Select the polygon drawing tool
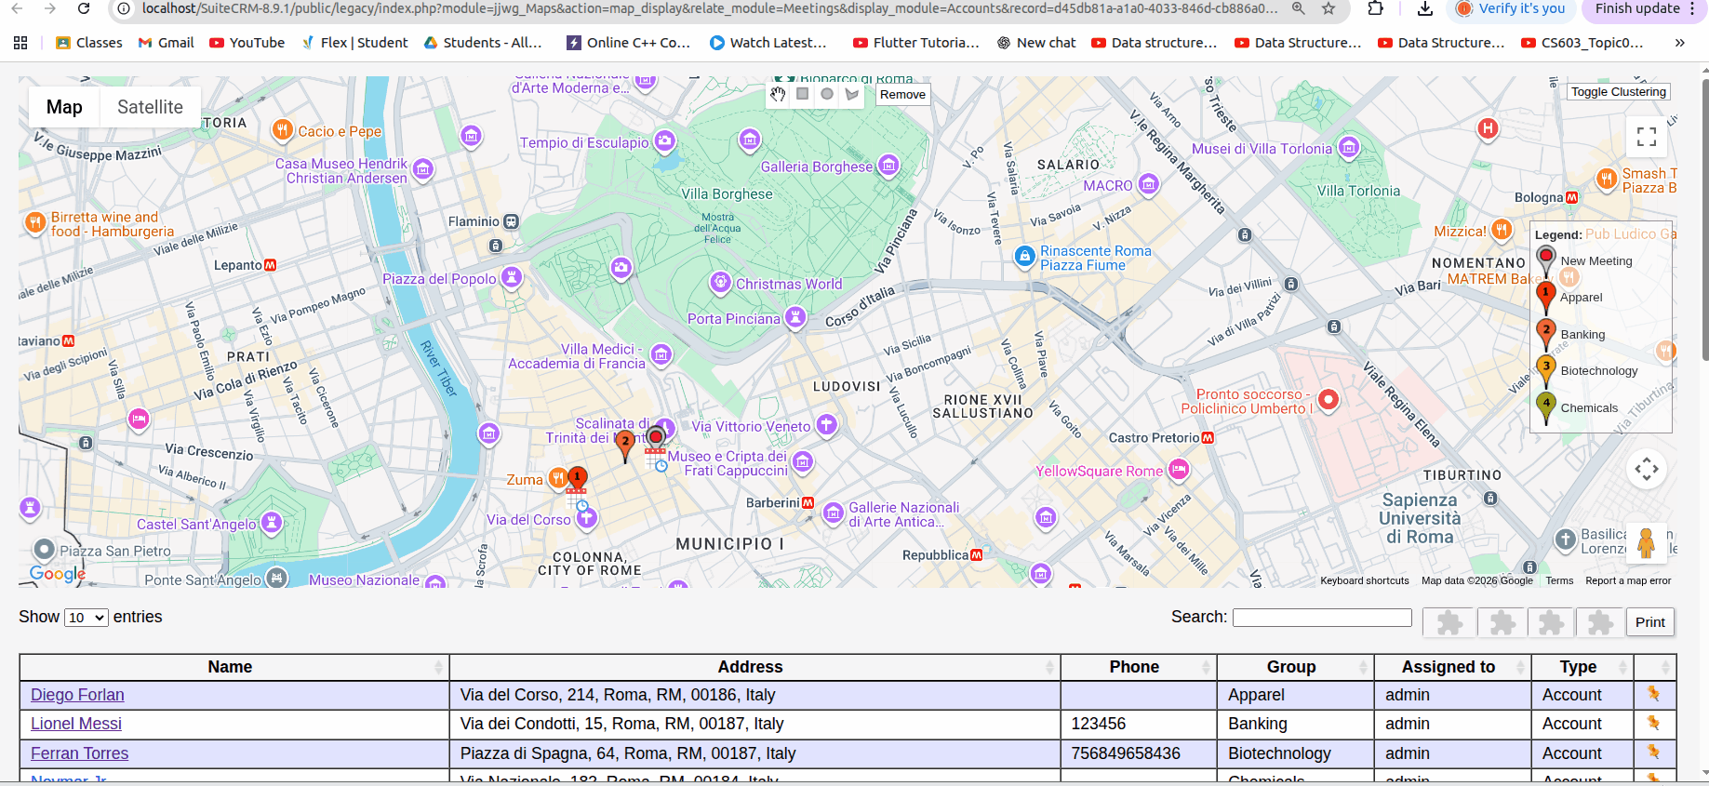 pos(851,94)
